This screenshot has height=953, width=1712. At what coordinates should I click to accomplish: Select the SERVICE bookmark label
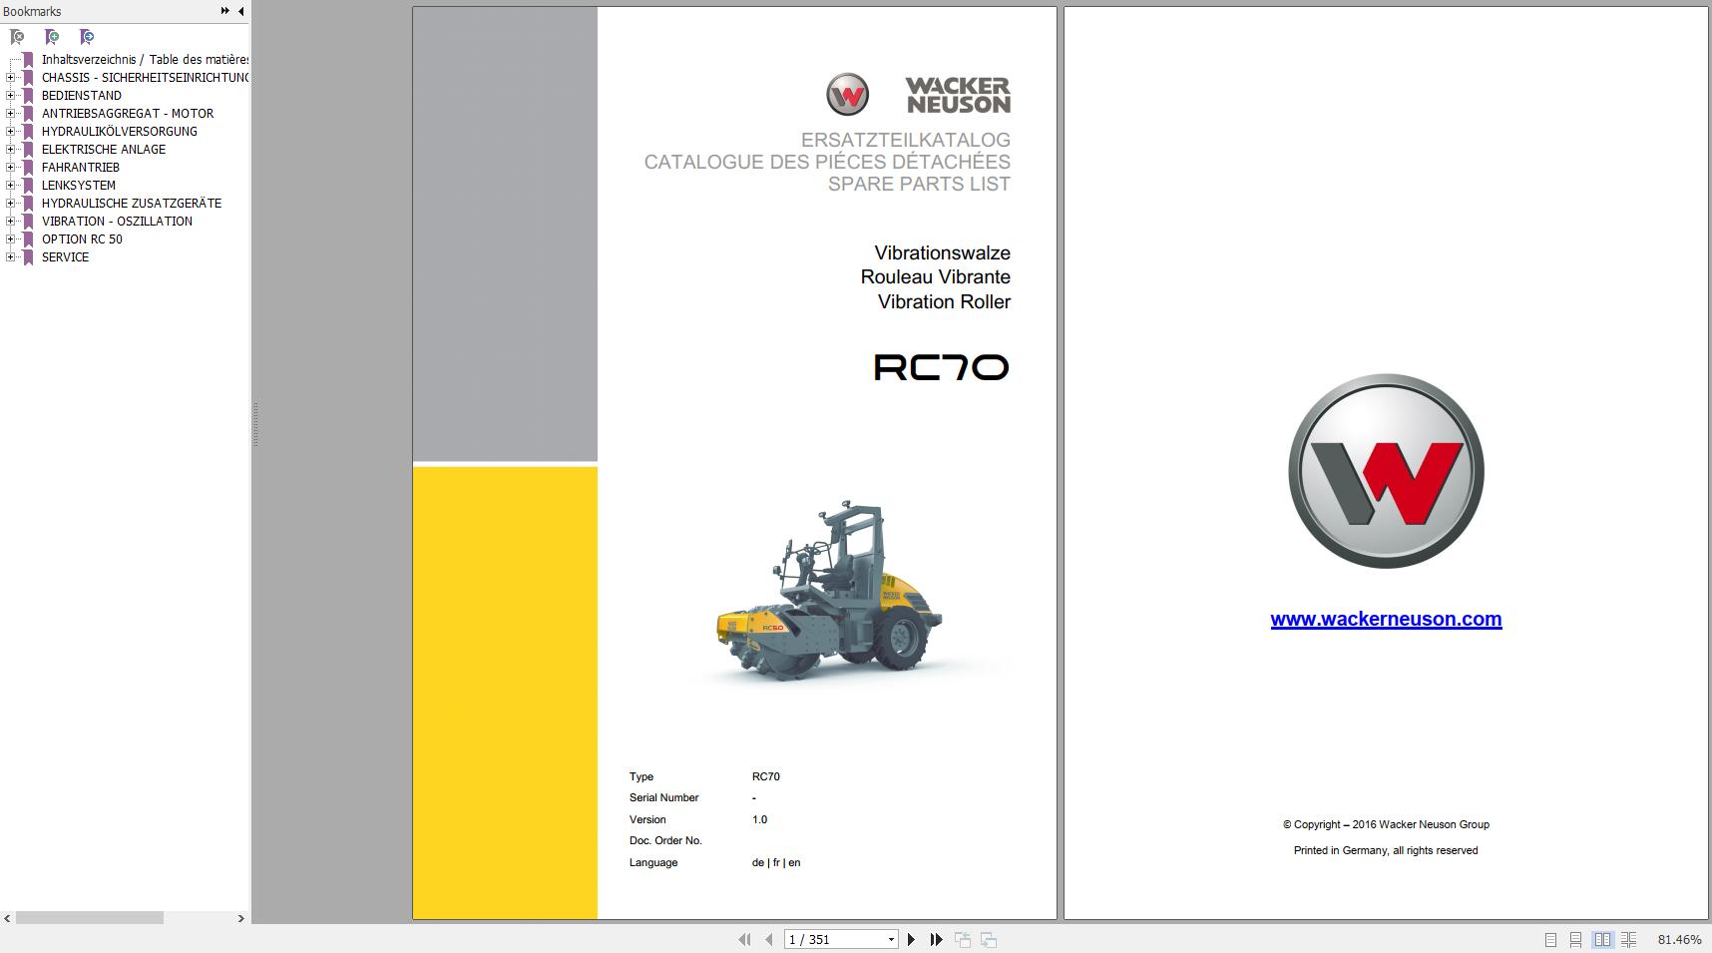point(65,256)
